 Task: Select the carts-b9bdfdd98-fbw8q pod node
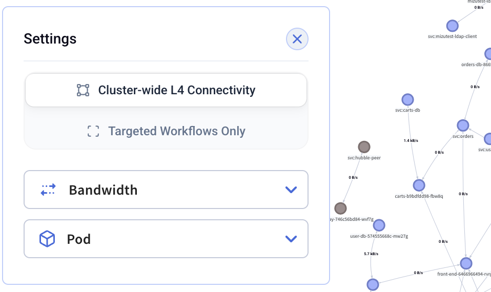(419, 185)
